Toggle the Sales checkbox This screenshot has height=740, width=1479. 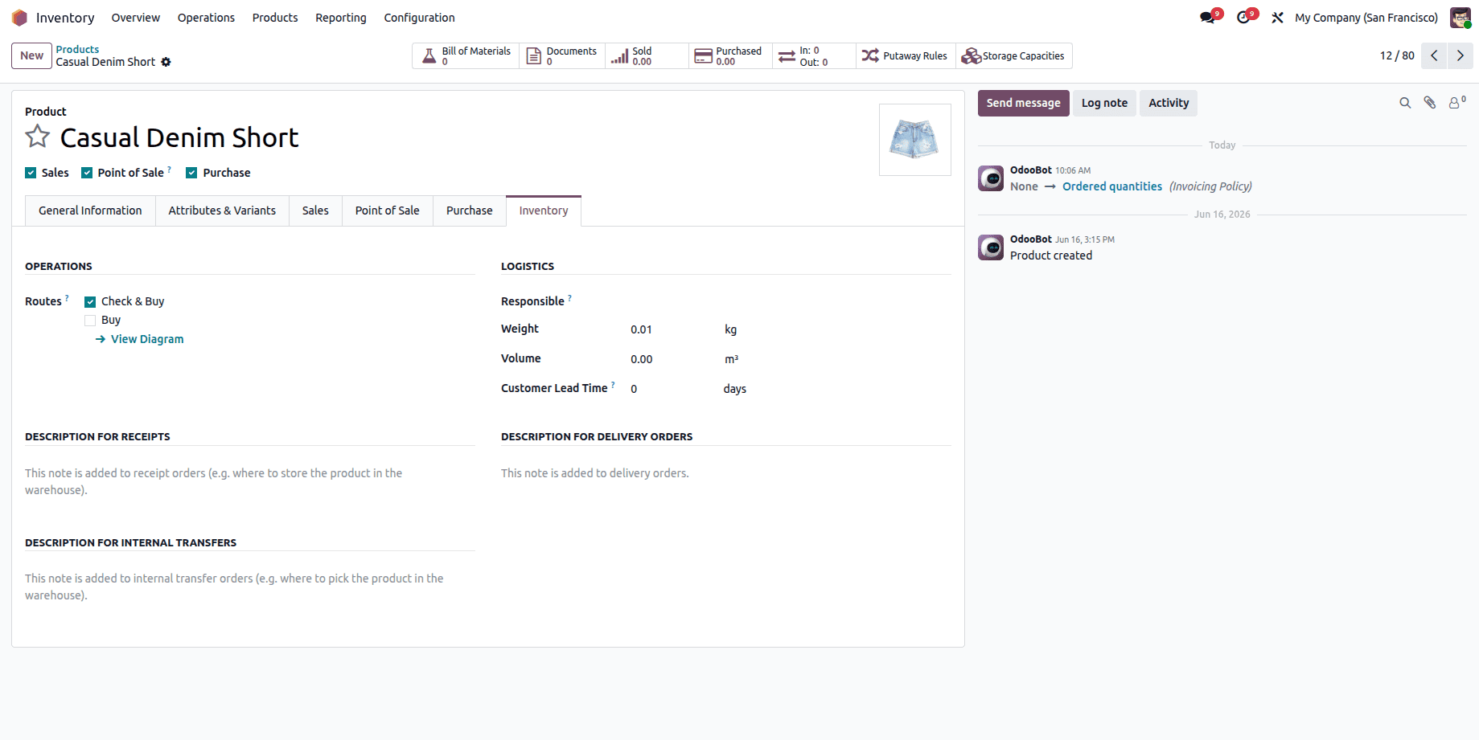pyautogui.click(x=31, y=173)
